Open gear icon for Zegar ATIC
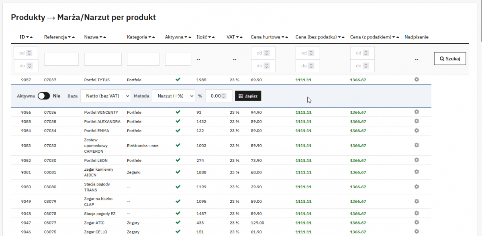This screenshot has height=236, width=482. click(x=417, y=222)
